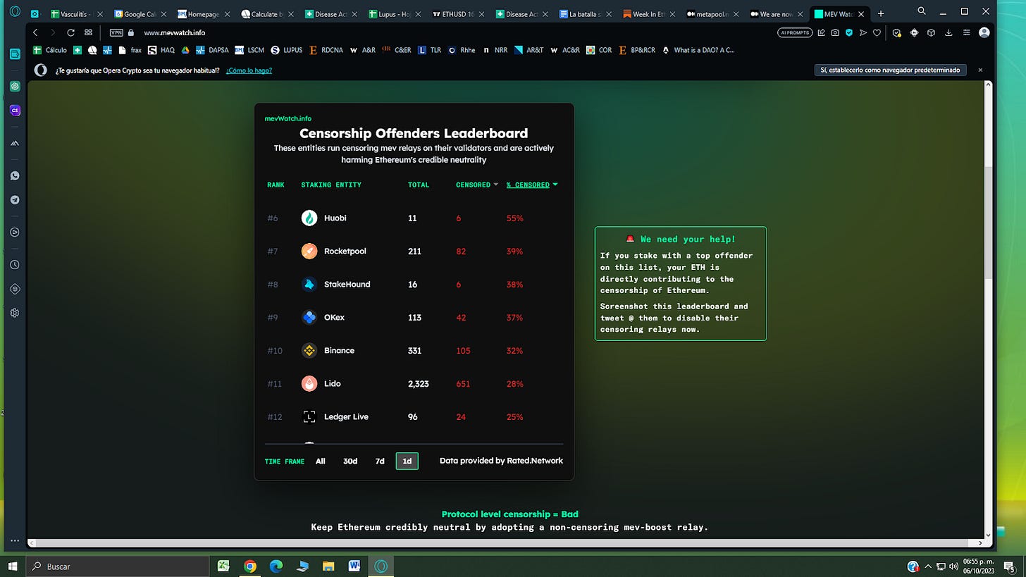Open the extensions cube icon
Screen dimensions: 1026x577
pos(931,32)
